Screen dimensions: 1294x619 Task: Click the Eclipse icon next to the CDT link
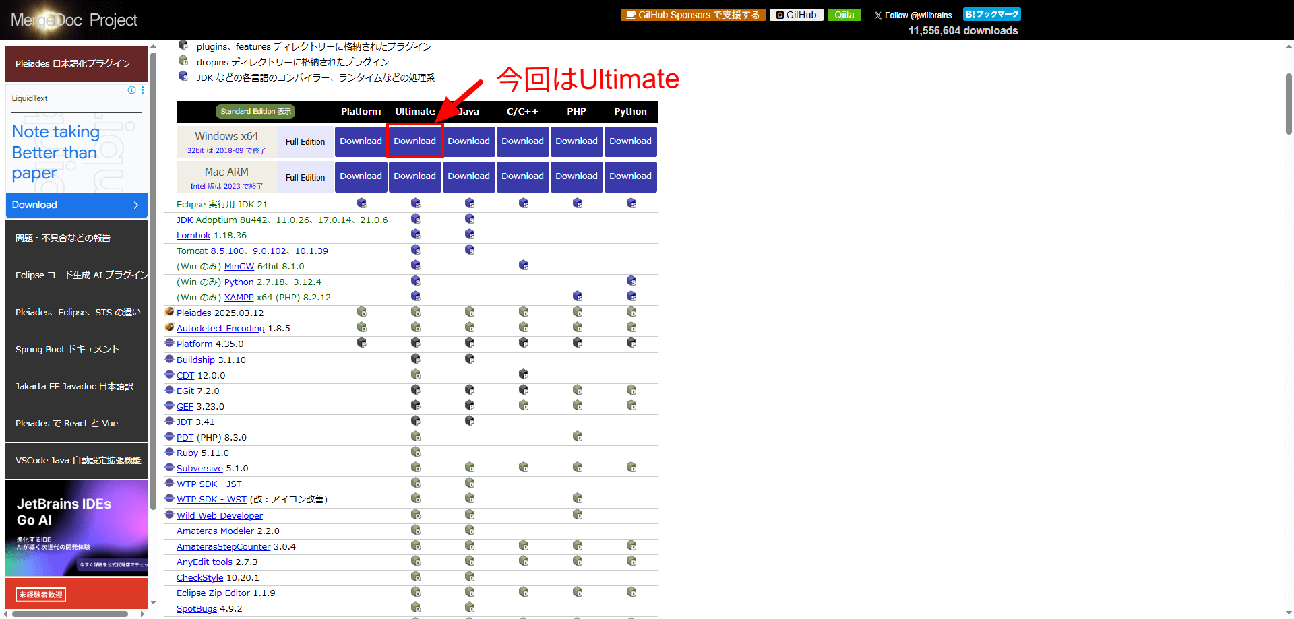click(169, 374)
